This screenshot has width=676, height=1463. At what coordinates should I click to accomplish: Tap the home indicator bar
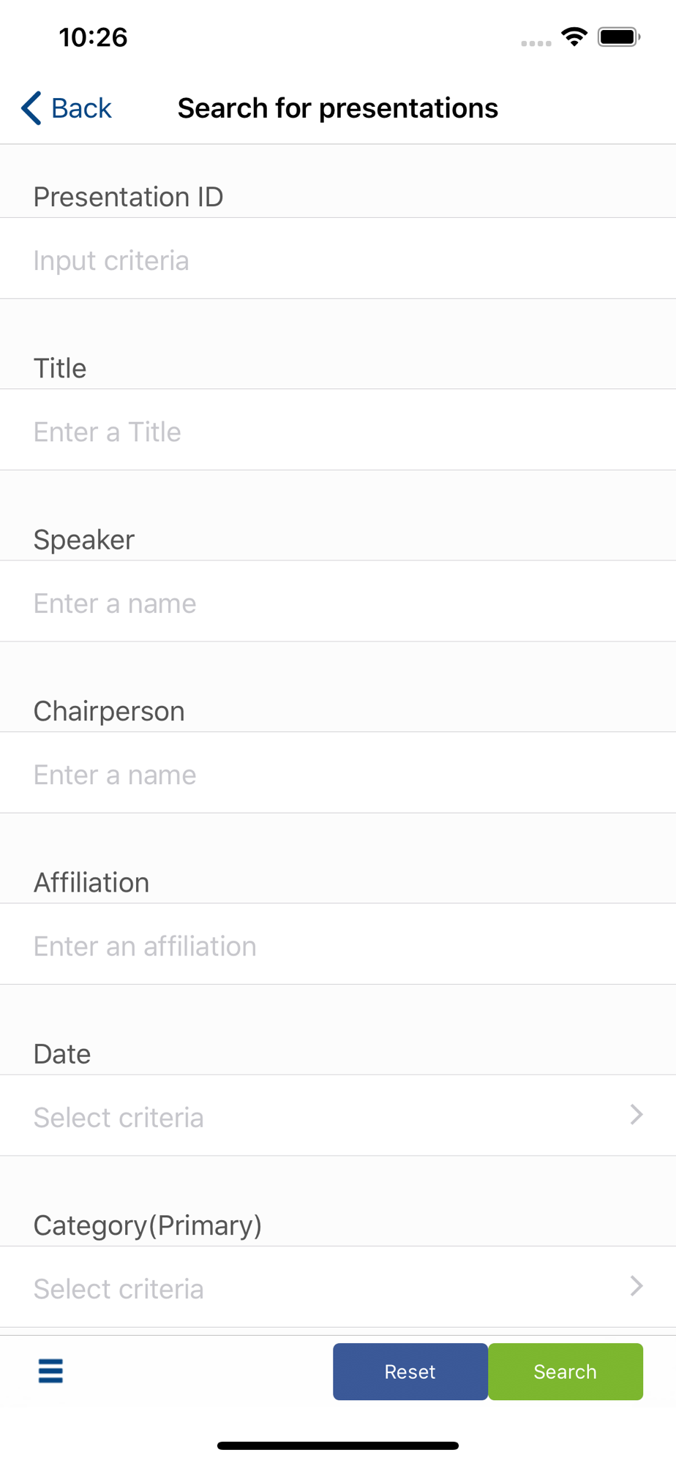[x=338, y=1445]
